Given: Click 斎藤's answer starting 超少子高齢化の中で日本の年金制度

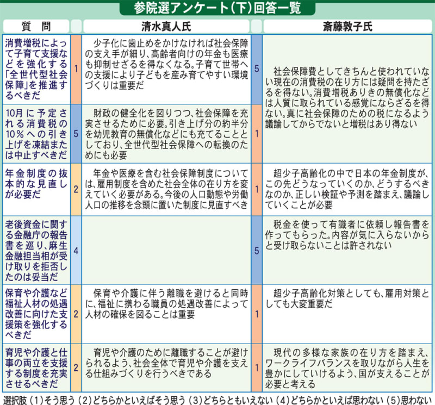Looking at the screenshot, I should click(x=347, y=190).
